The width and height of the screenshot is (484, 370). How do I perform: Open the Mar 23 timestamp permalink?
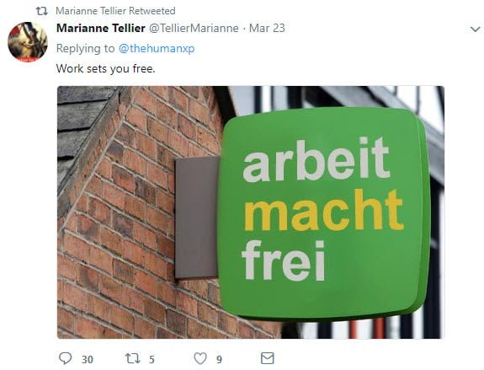(x=267, y=28)
